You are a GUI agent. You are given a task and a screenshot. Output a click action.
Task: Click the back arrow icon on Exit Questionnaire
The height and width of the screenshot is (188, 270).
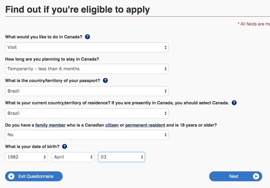coord(11,176)
